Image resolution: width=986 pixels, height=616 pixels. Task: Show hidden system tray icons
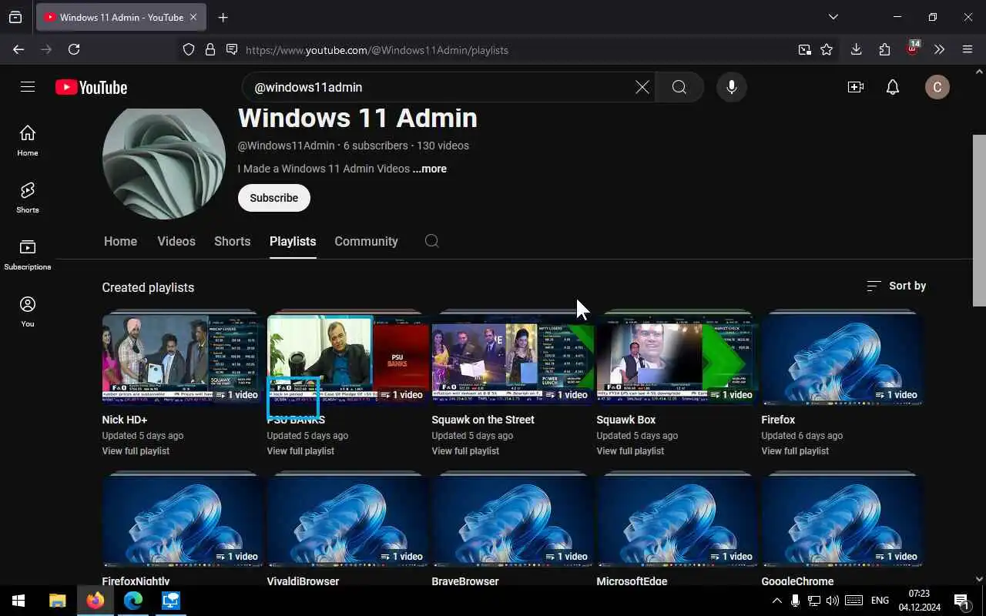776,601
